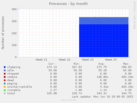Click the light blue idle band in graph
137x103 pixels.
104,21
